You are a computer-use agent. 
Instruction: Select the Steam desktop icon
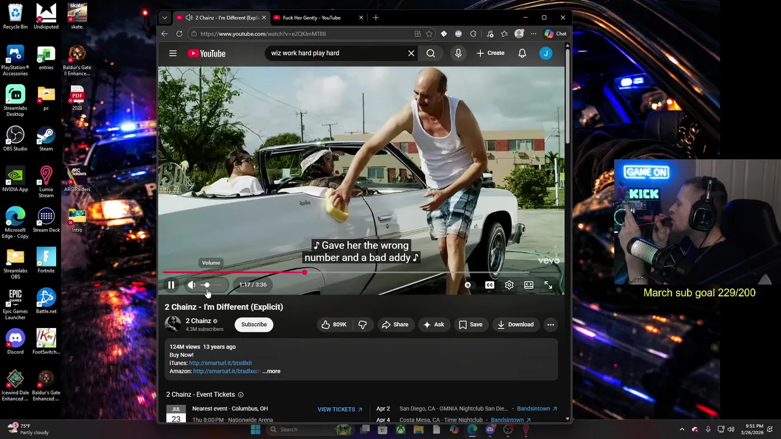pyautogui.click(x=46, y=138)
